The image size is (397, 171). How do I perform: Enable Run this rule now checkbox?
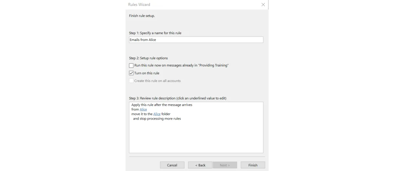tap(131, 66)
